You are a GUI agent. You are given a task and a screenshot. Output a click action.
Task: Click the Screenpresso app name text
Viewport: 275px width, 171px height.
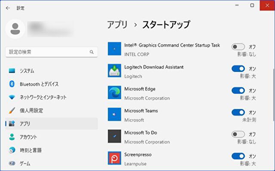pos(138,155)
